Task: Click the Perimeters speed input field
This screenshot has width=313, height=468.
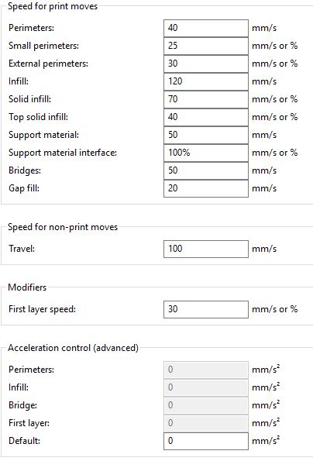Action: click(x=206, y=28)
